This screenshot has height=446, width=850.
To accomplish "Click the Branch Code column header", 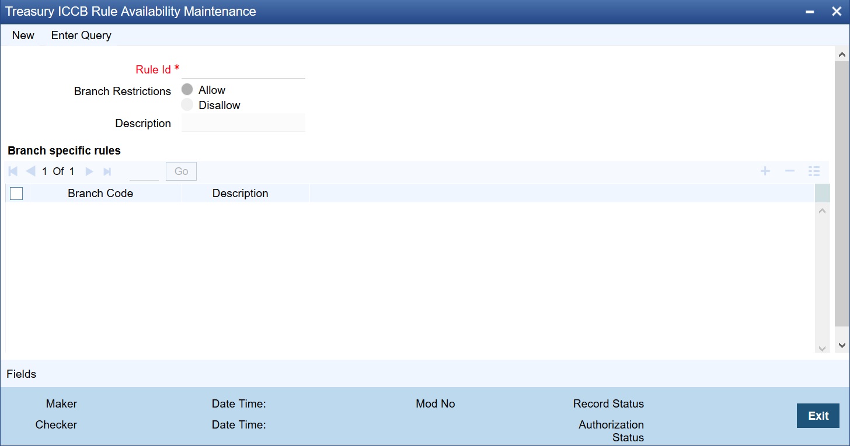I will click(100, 194).
